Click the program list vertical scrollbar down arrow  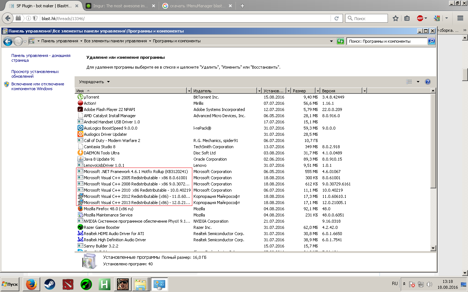[433, 248]
